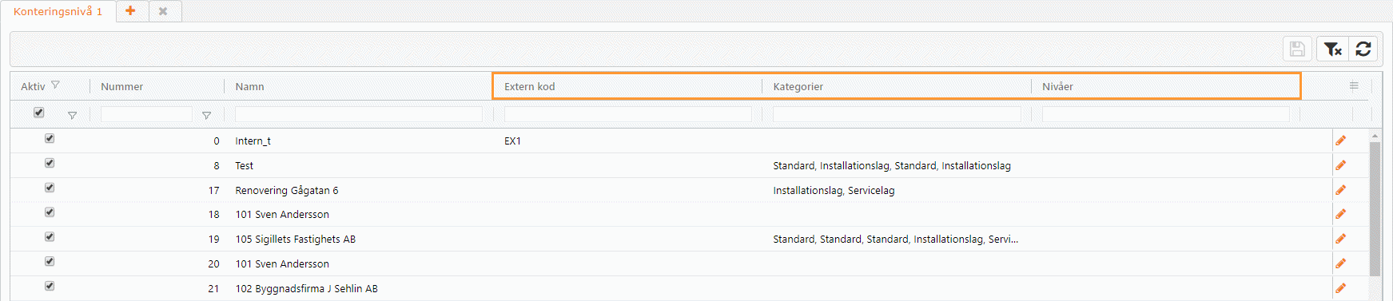Edit row Renovering Gågatan 6 pencil icon
Viewport: 1393px width, 301px height.
click(x=1340, y=190)
